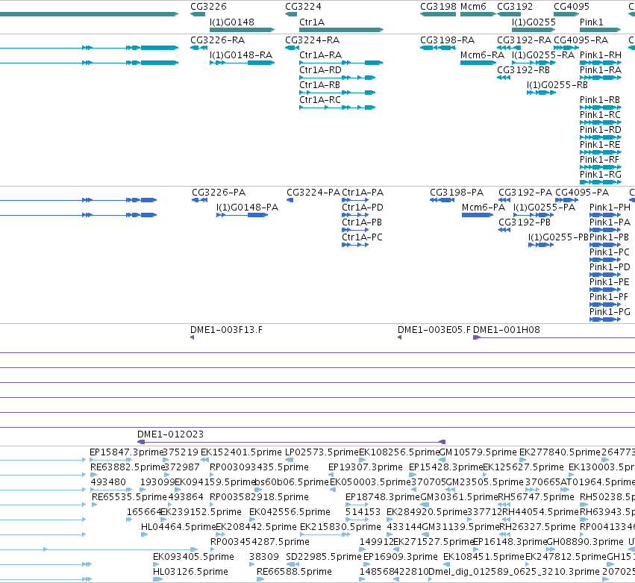Click the Mcm6-PA protein bar

478,215
